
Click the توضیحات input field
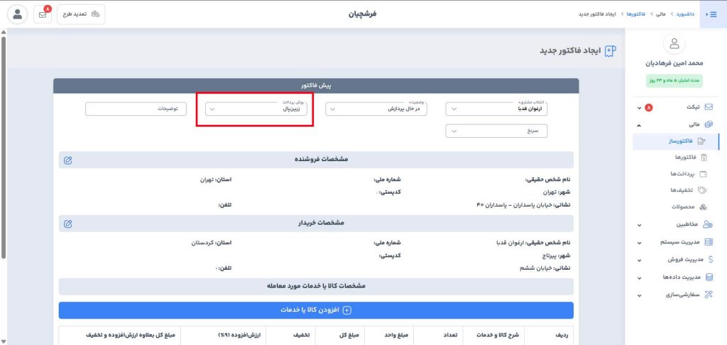pyautogui.click(x=136, y=109)
